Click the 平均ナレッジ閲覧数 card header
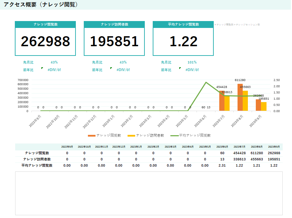The width and height of the screenshot is (292, 218). coord(183,24)
